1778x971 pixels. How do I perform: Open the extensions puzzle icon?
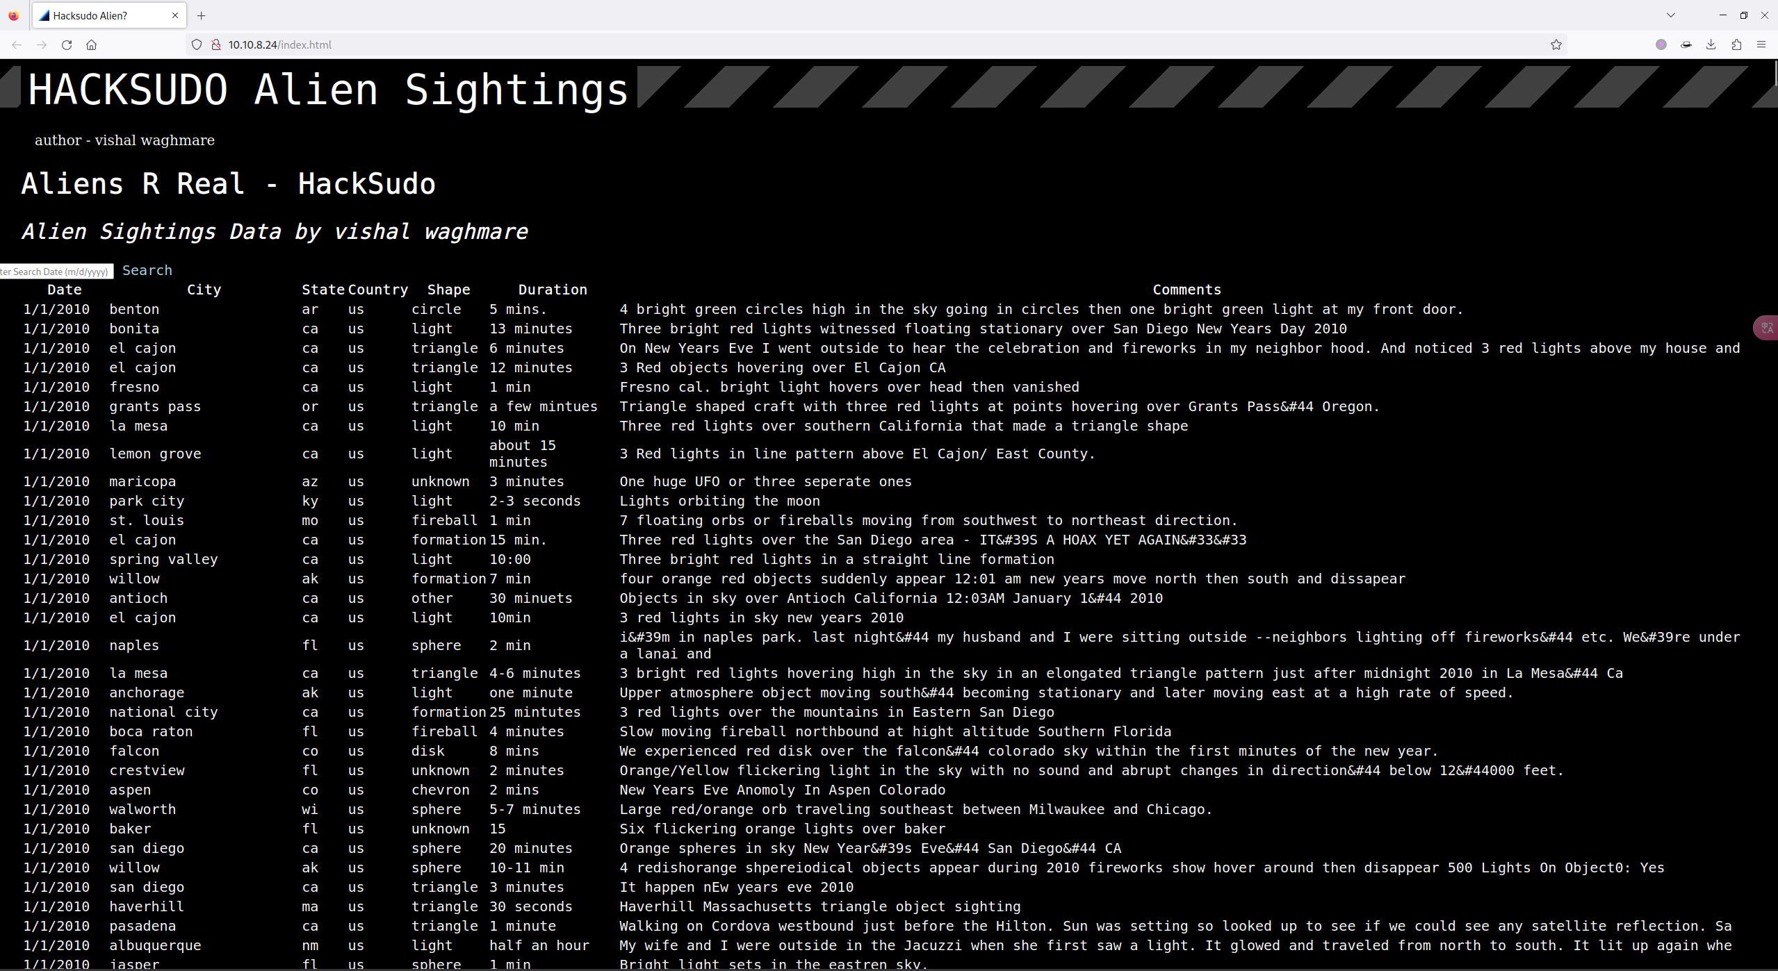pos(1736,44)
